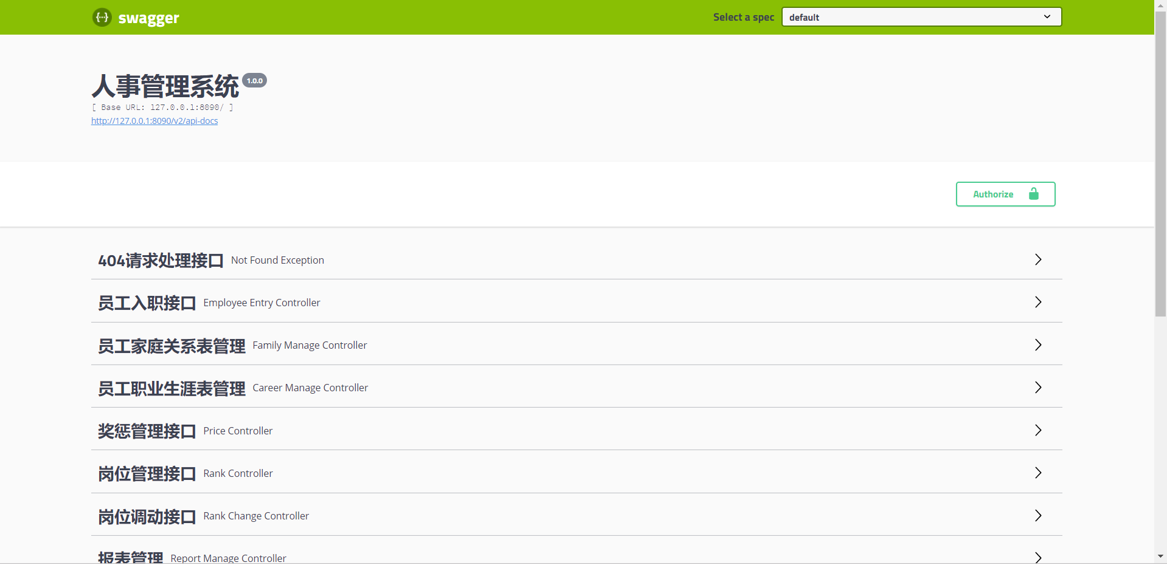Expand the Family Manage Controller arrow

[1038, 345]
